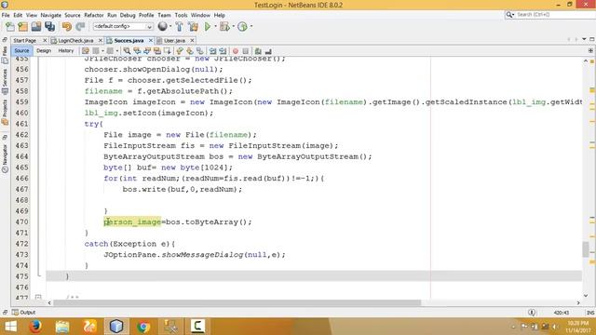
Task: Click the Comment icon in editor toolbar
Action: (258, 51)
